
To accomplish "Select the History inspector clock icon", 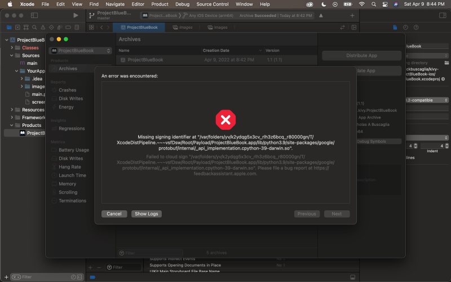I will pos(405,27).
